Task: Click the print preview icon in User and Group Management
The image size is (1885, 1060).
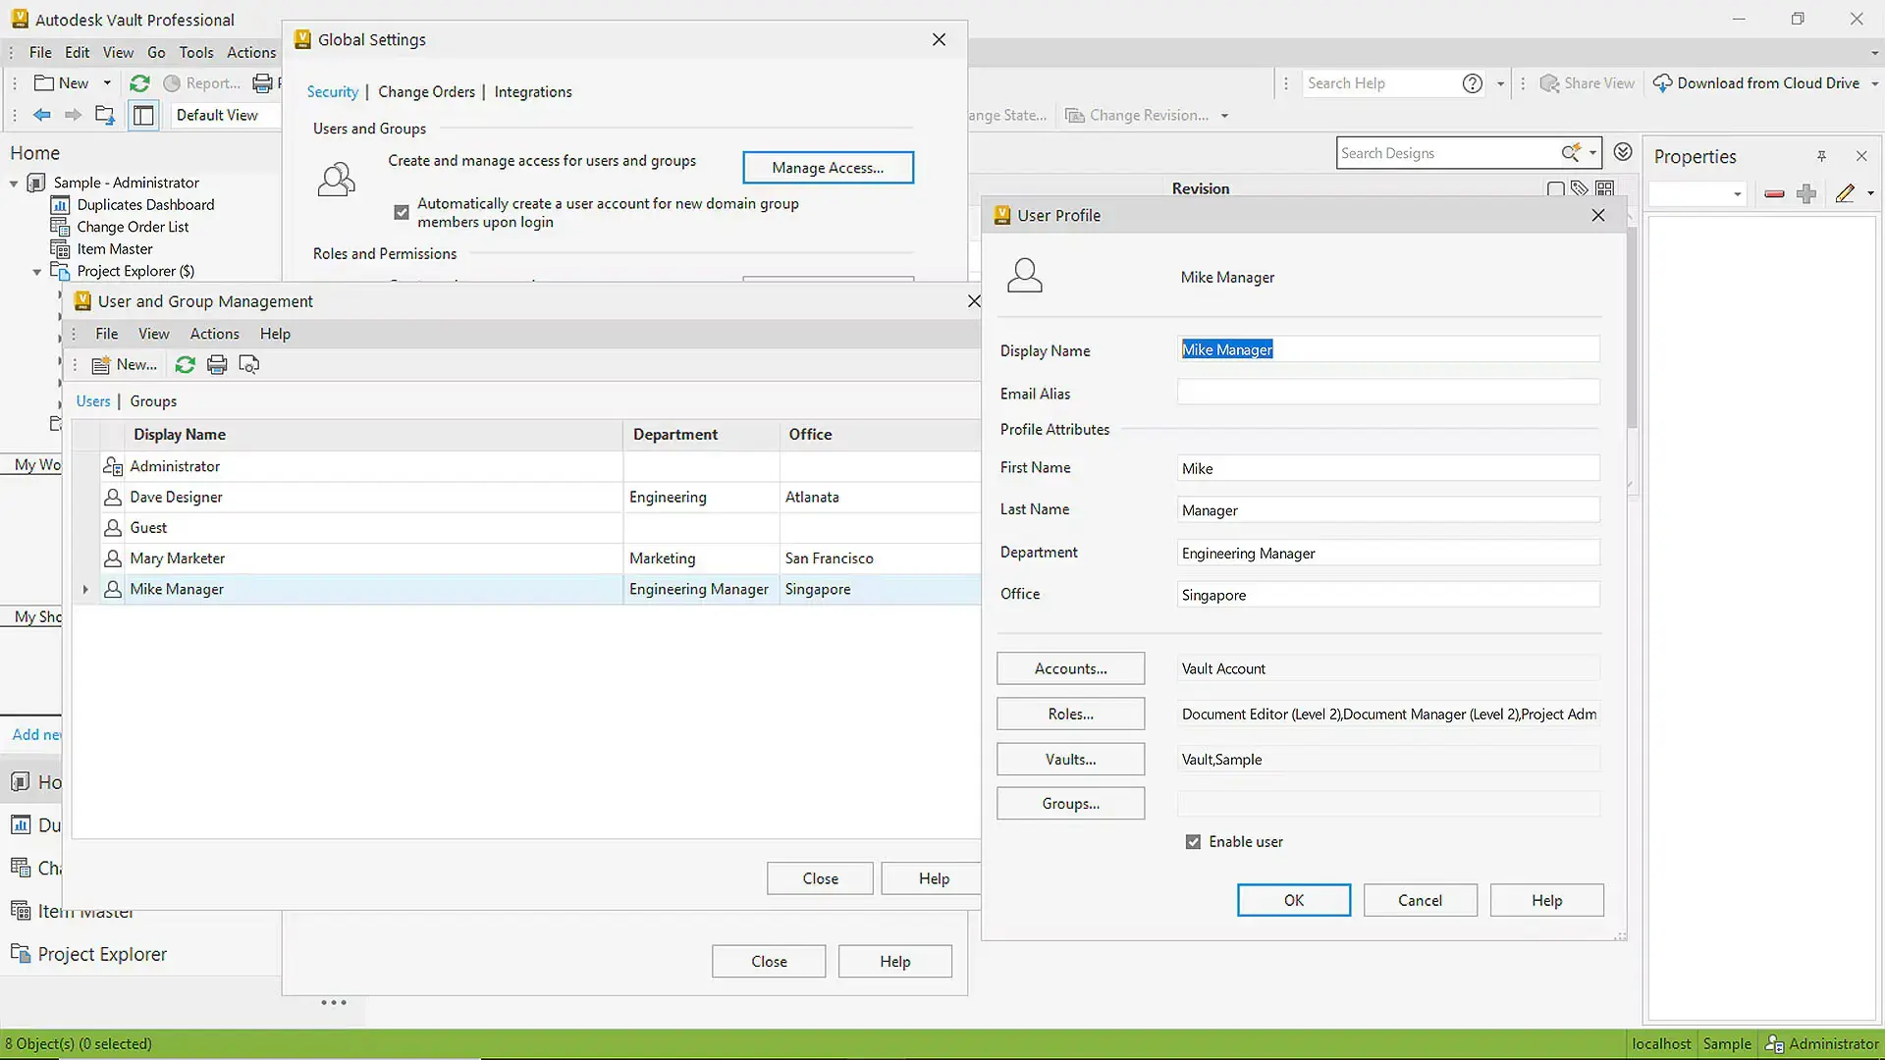Action: [249, 365]
